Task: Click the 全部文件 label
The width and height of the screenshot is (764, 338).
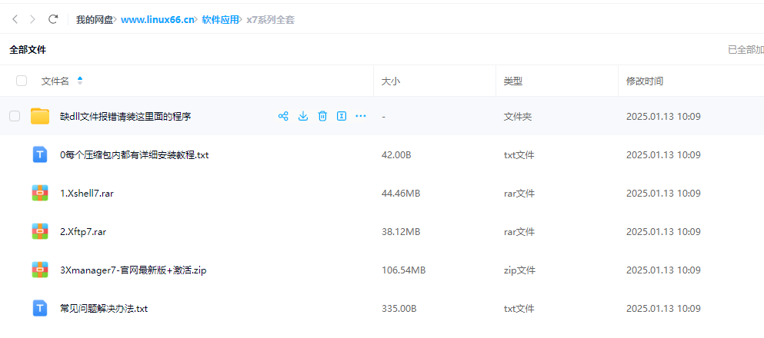Action: point(28,50)
